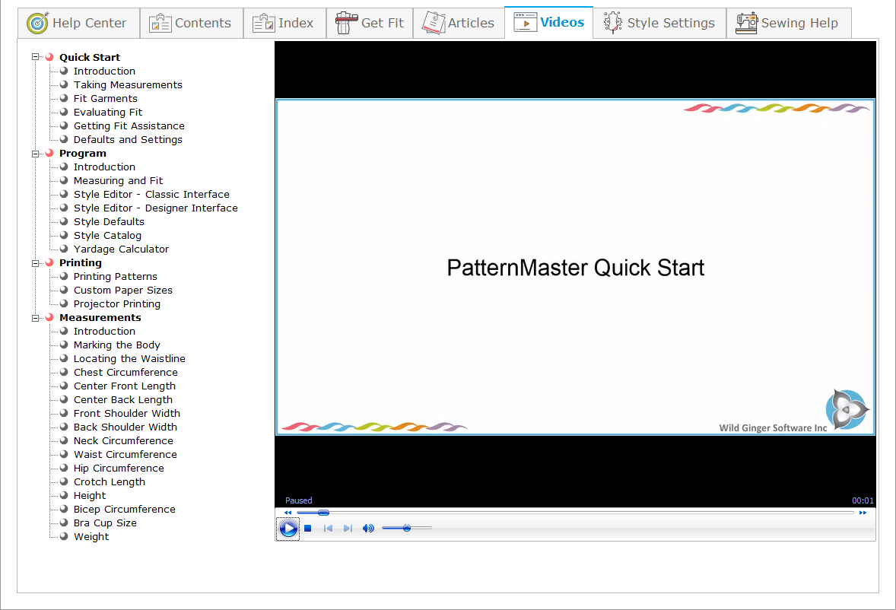
Task: Open Locating the Waistline video
Action: 130,359
